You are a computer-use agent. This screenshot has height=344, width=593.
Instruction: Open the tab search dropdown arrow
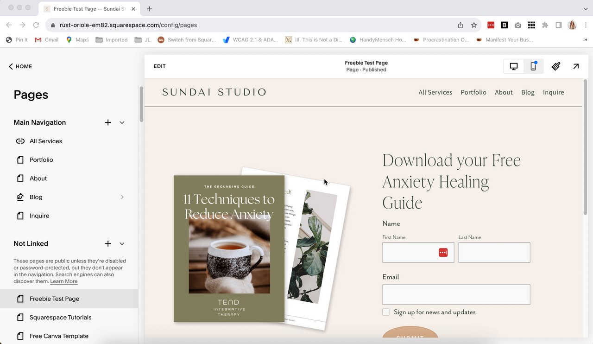tap(586, 9)
